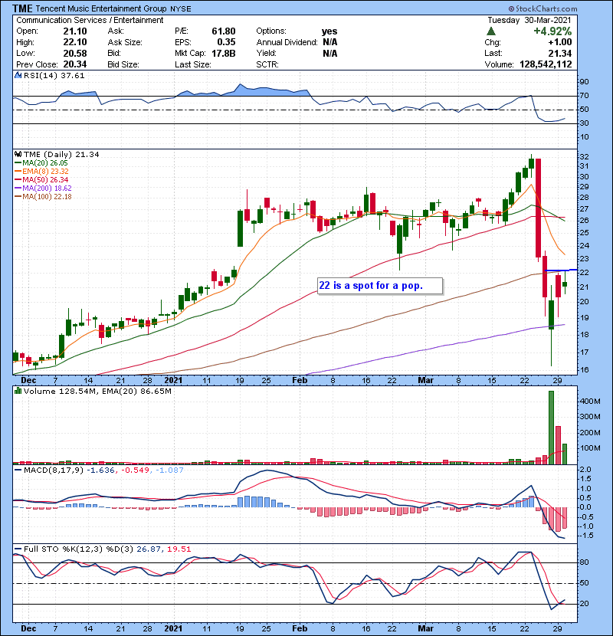Click the stochastic %K value 26.87
This screenshot has height=636, width=613.
(x=149, y=549)
